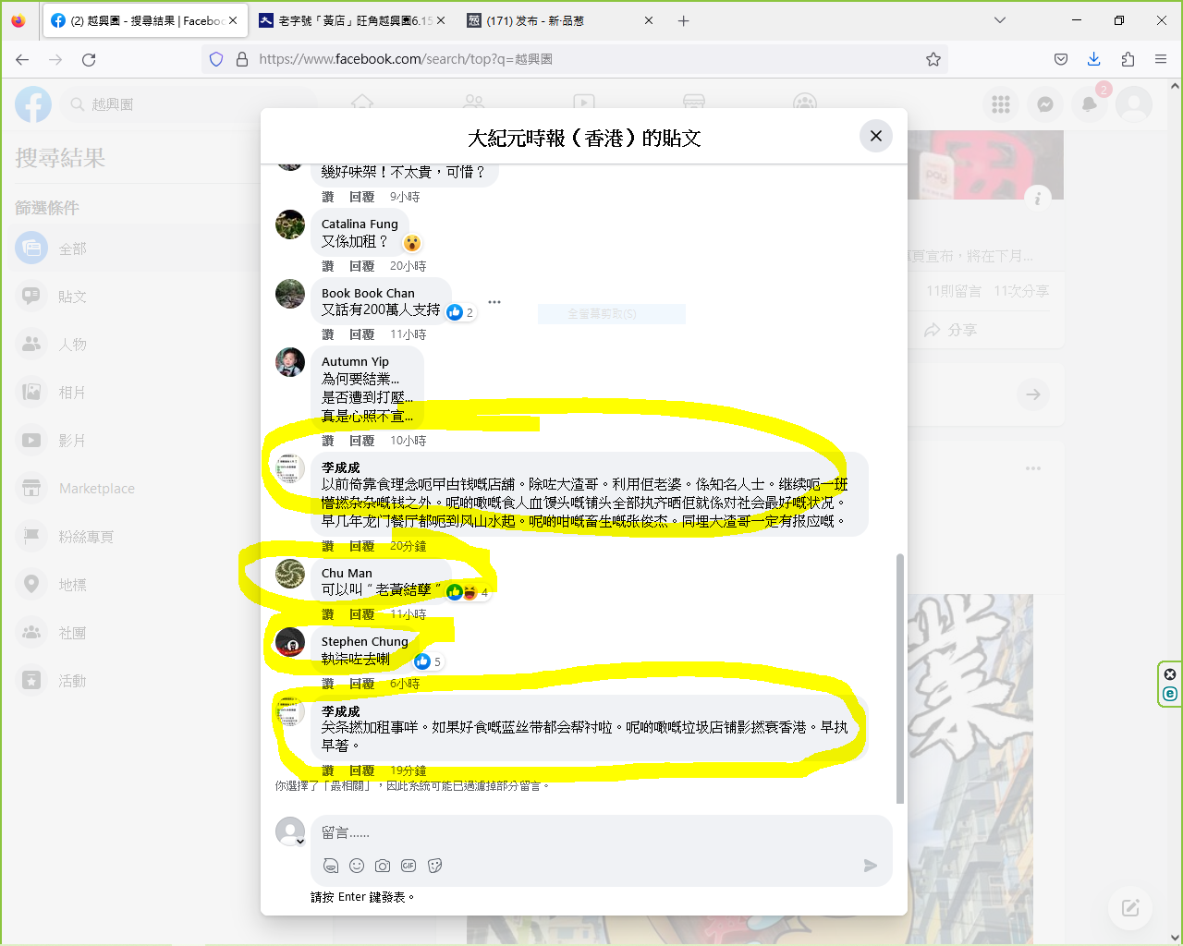Open the avatar sticker icon in comment box
Image resolution: width=1183 pixels, height=946 pixels.
coord(331,866)
